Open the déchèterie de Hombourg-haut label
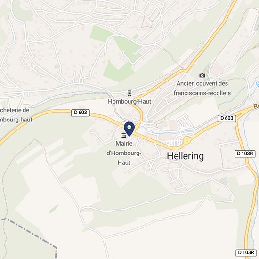Screen dimensions: 259x259 coord(16,115)
